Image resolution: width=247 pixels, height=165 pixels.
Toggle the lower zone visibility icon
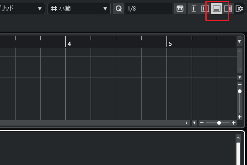[x=217, y=9]
